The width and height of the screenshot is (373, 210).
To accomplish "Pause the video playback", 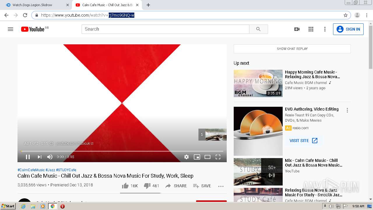I will click(28, 157).
